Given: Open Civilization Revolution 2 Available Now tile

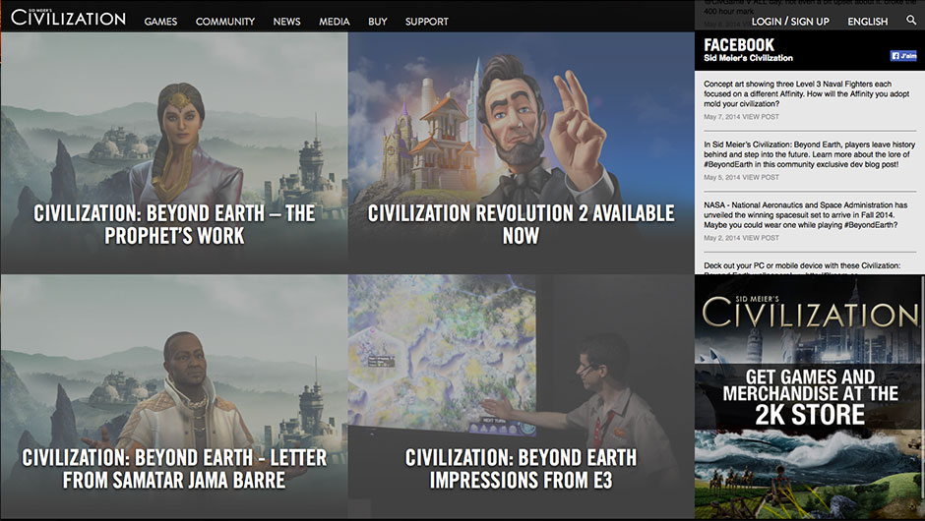Looking at the screenshot, I should [521, 152].
